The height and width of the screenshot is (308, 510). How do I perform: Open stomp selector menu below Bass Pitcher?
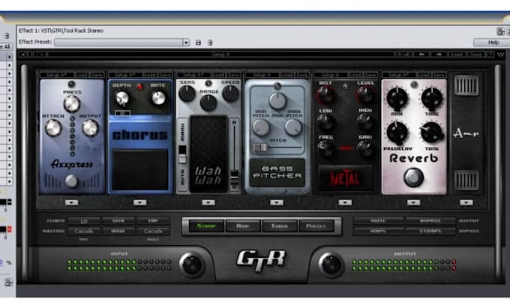(x=277, y=202)
